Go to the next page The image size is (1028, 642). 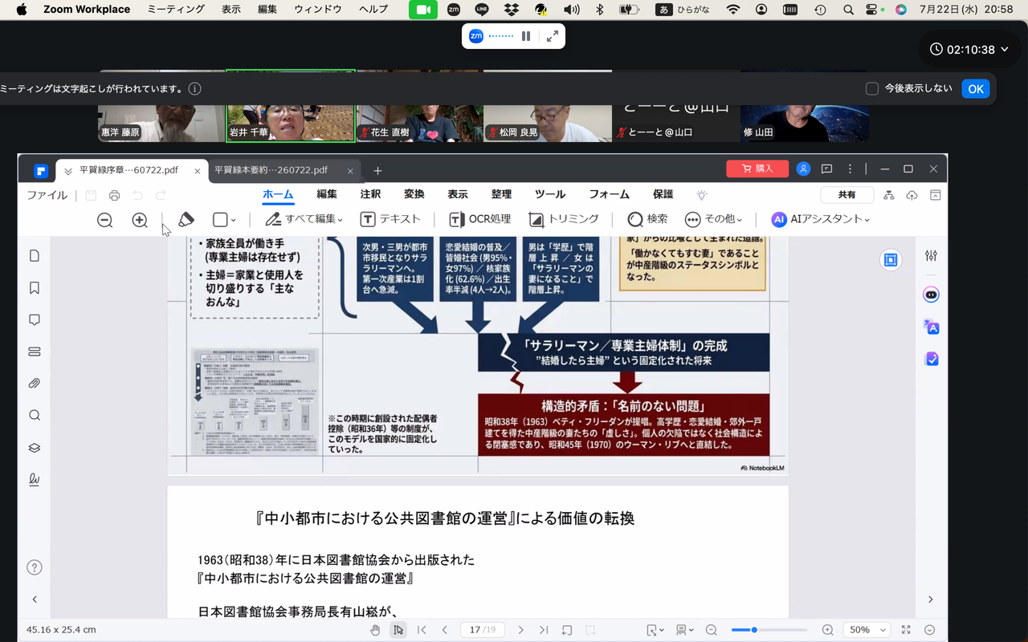(x=520, y=630)
